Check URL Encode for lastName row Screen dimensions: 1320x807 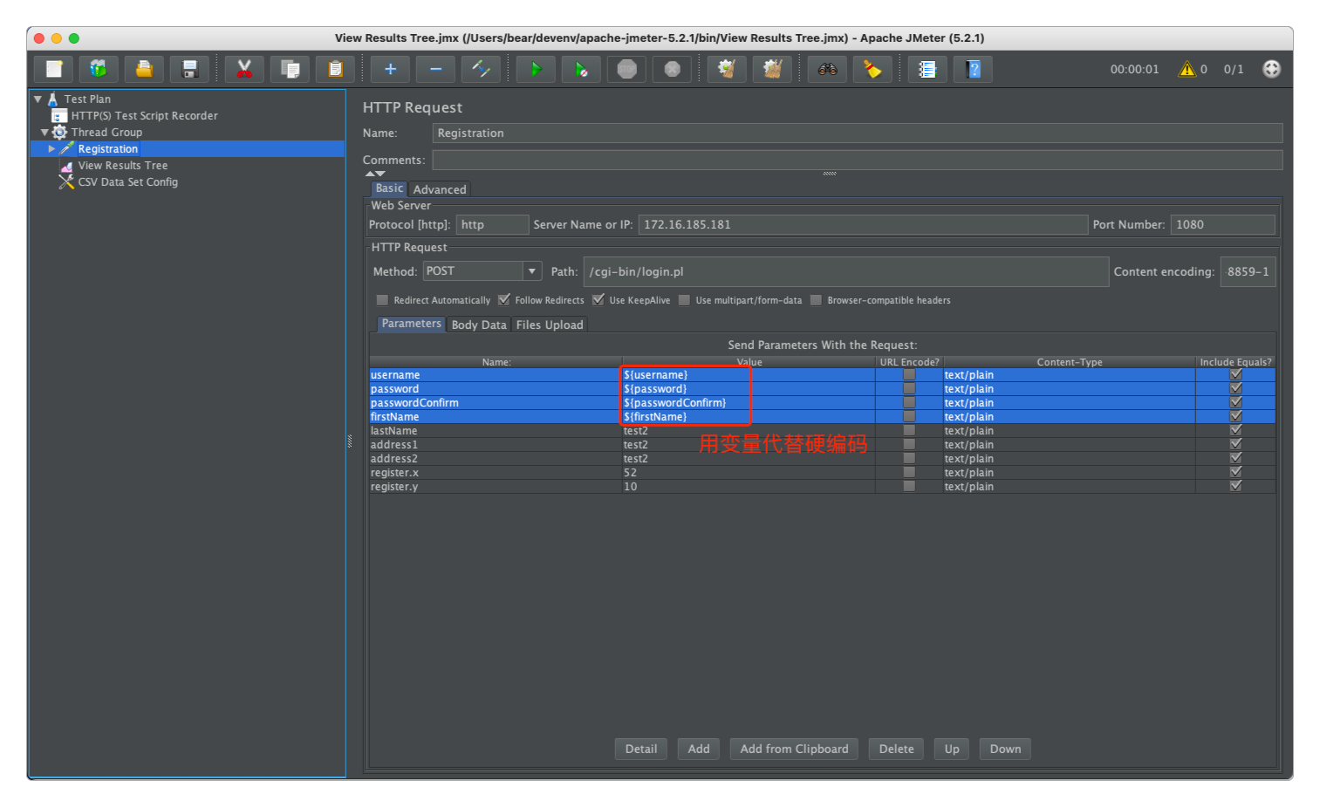coord(909,430)
